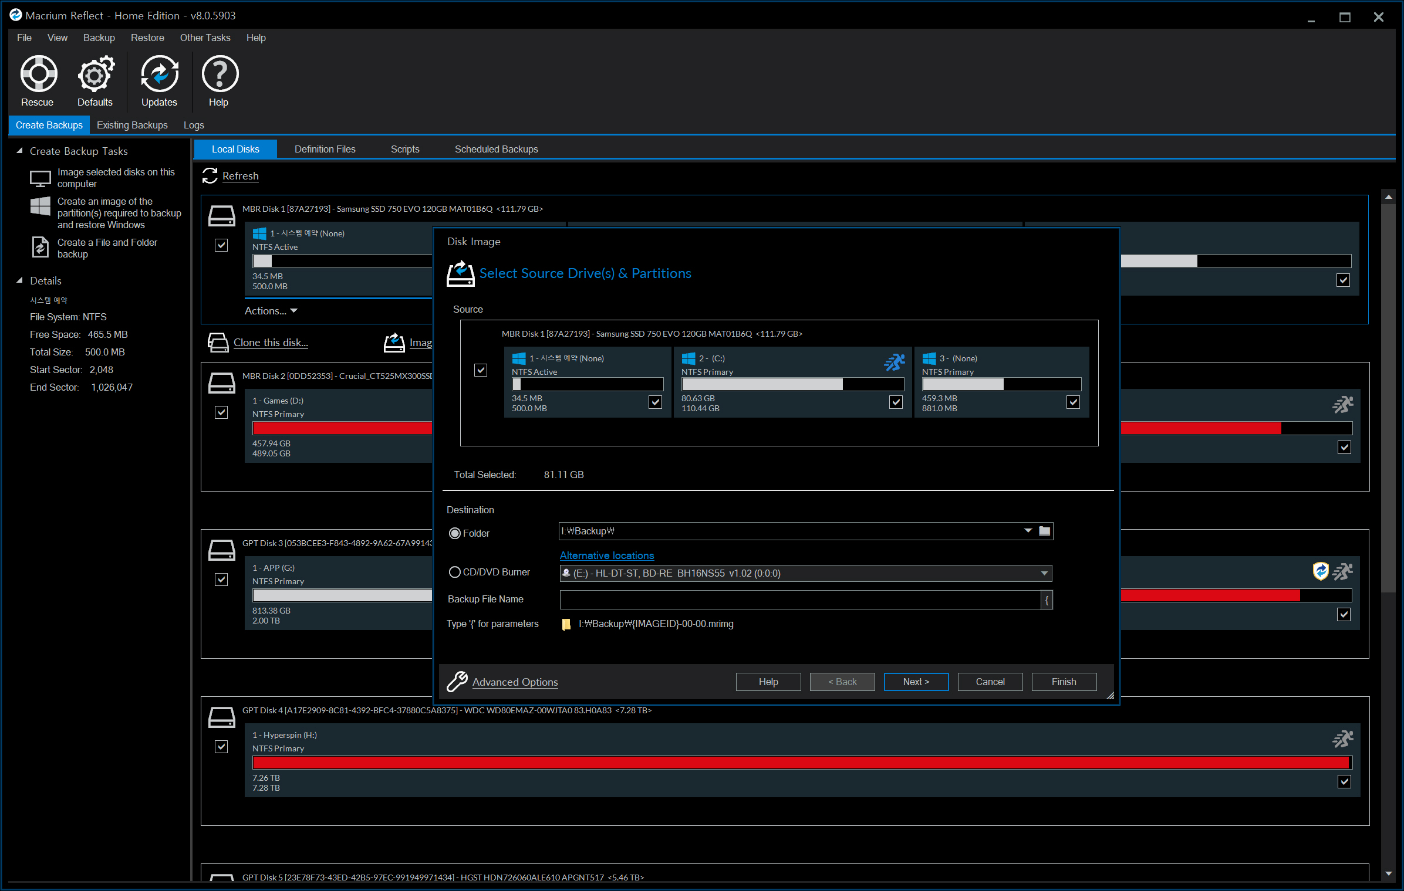
Task: Switch to the Definition Files tab
Action: pyautogui.click(x=325, y=149)
